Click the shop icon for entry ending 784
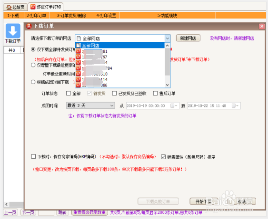Image resolution: width=268 pixels, height=219 pixels. click(x=78, y=68)
